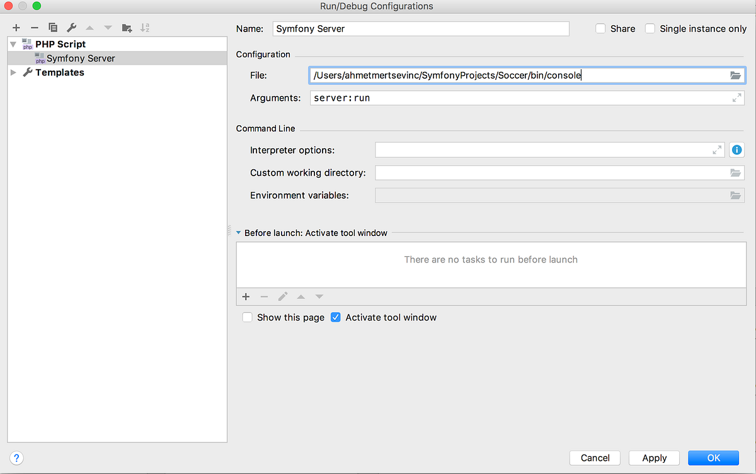Expand the Arguments field editor
This screenshot has height=474, width=756.
point(736,98)
